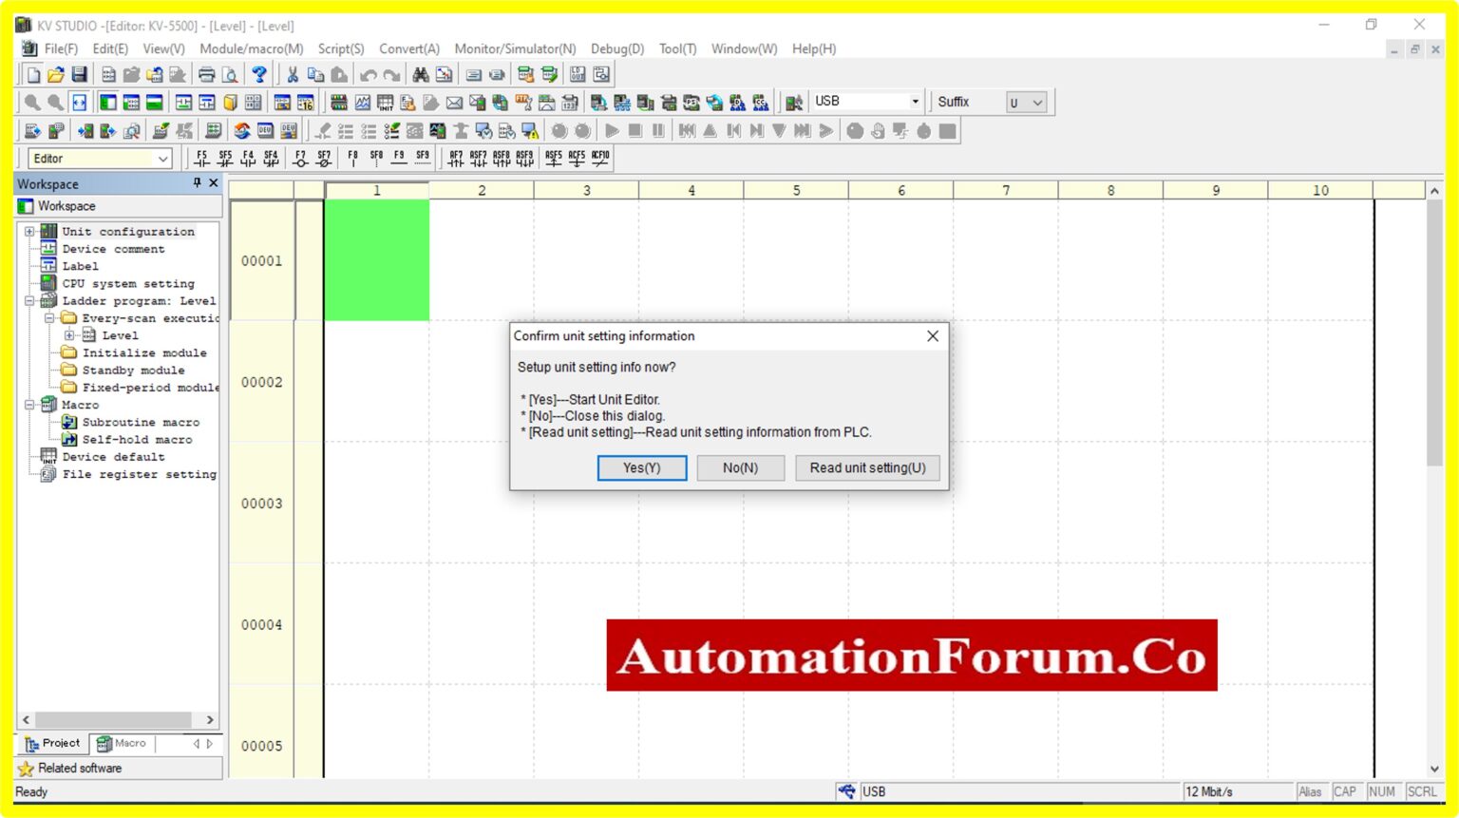Insert an F5 open contact instruction

pyautogui.click(x=200, y=160)
